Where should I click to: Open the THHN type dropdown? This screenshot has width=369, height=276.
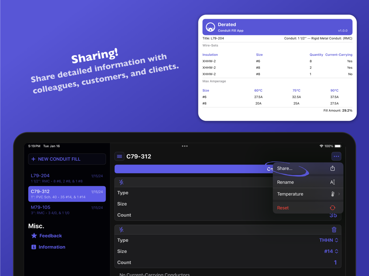pyautogui.click(x=329, y=240)
